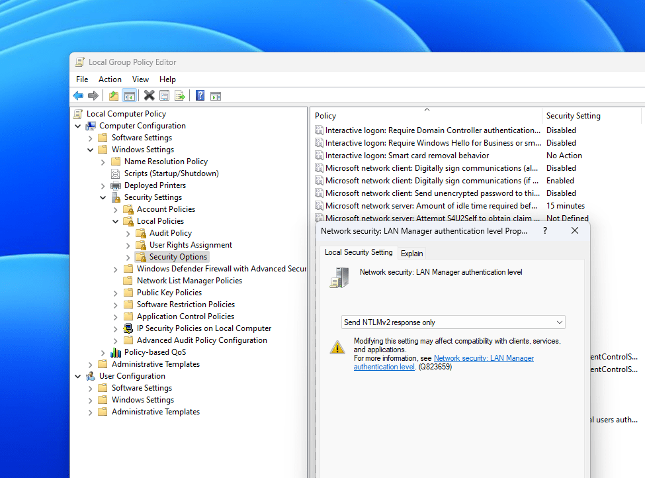Select Windows Defender Firewall with Advanced Security

click(222, 269)
